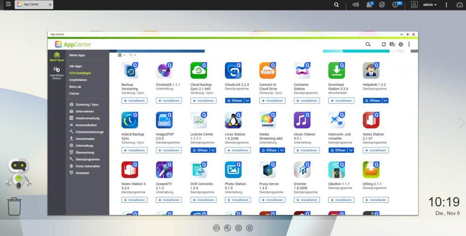Select Empfohlenes category
466x236 pixels.
(78, 80)
